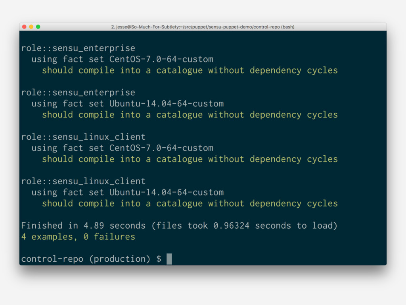406x305 pixels.
Task: Minimize the terminal with the yellow button
Action: [31, 27]
